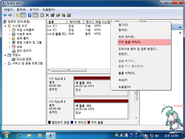
Task: Click the Delete (X) toolbar icon
Action: [x=47, y=15]
